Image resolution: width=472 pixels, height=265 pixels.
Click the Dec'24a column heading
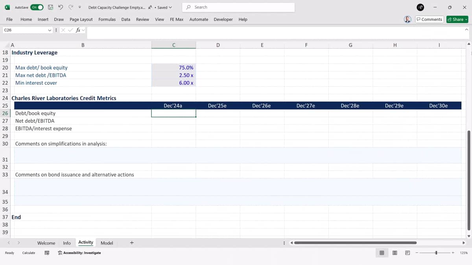(x=173, y=106)
